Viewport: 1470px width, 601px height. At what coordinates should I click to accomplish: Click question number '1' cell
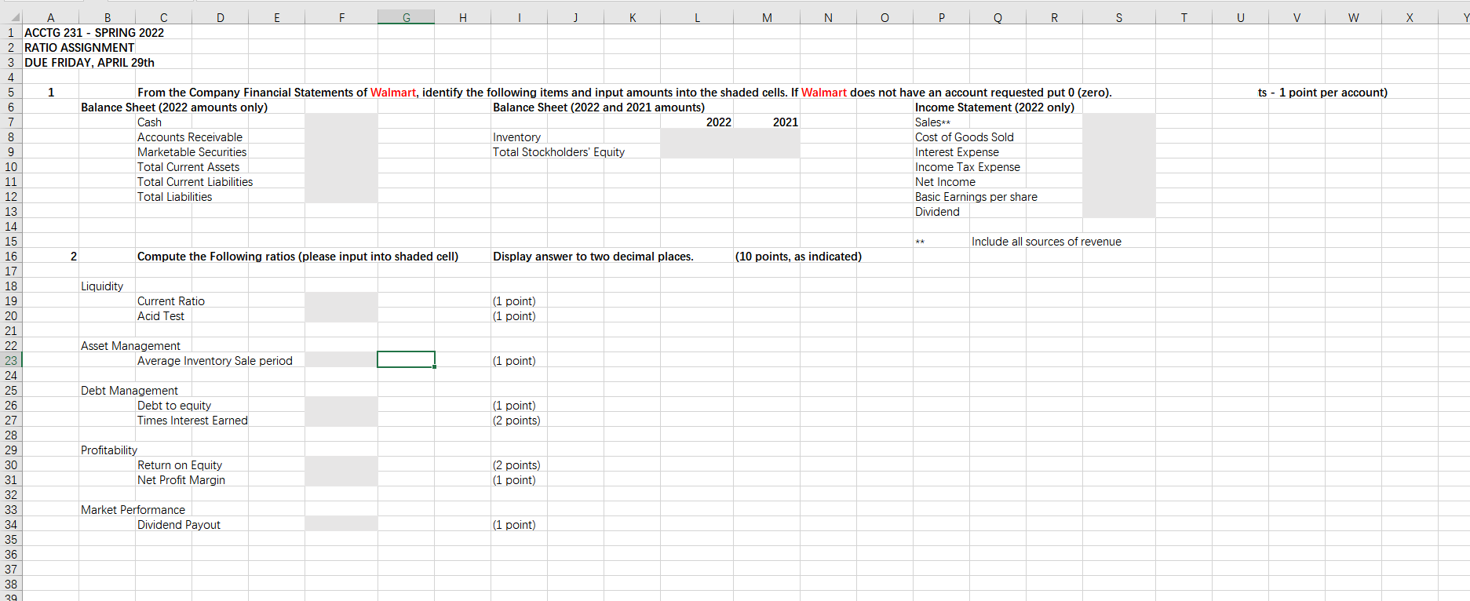point(51,92)
